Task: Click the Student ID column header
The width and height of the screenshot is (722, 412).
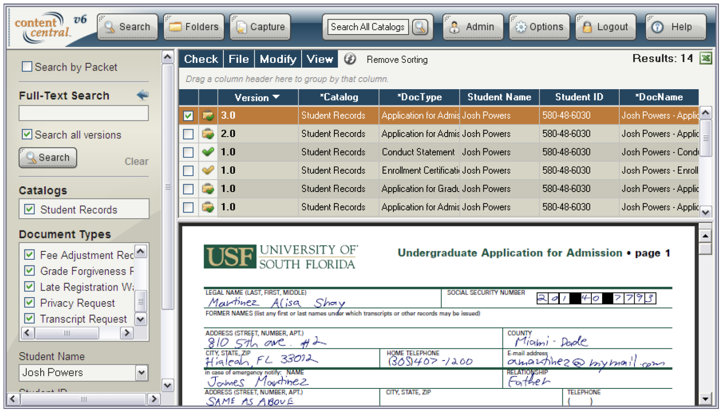Action: tap(579, 97)
